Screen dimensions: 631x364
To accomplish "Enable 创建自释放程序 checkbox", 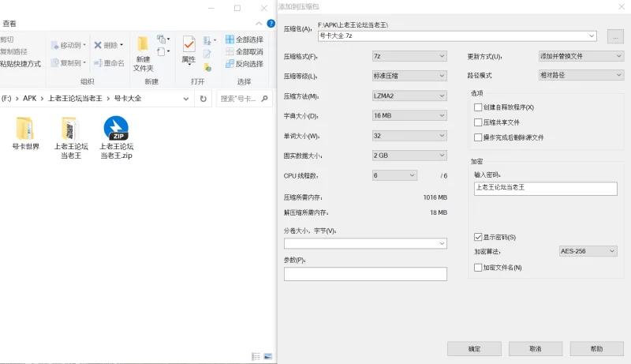I will pyautogui.click(x=477, y=107).
